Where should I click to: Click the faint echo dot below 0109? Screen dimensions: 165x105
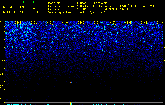(148, 82)
